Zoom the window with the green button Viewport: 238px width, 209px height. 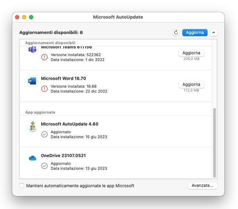point(31,17)
